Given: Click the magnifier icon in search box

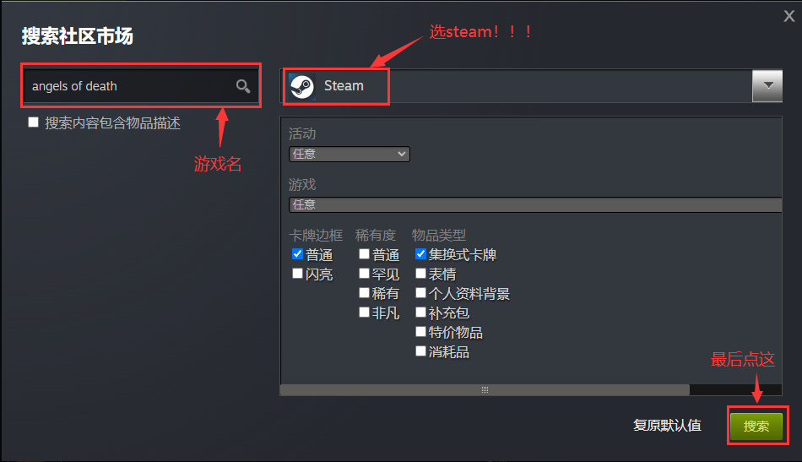Looking at the screenshot, I should click(243, 86).
